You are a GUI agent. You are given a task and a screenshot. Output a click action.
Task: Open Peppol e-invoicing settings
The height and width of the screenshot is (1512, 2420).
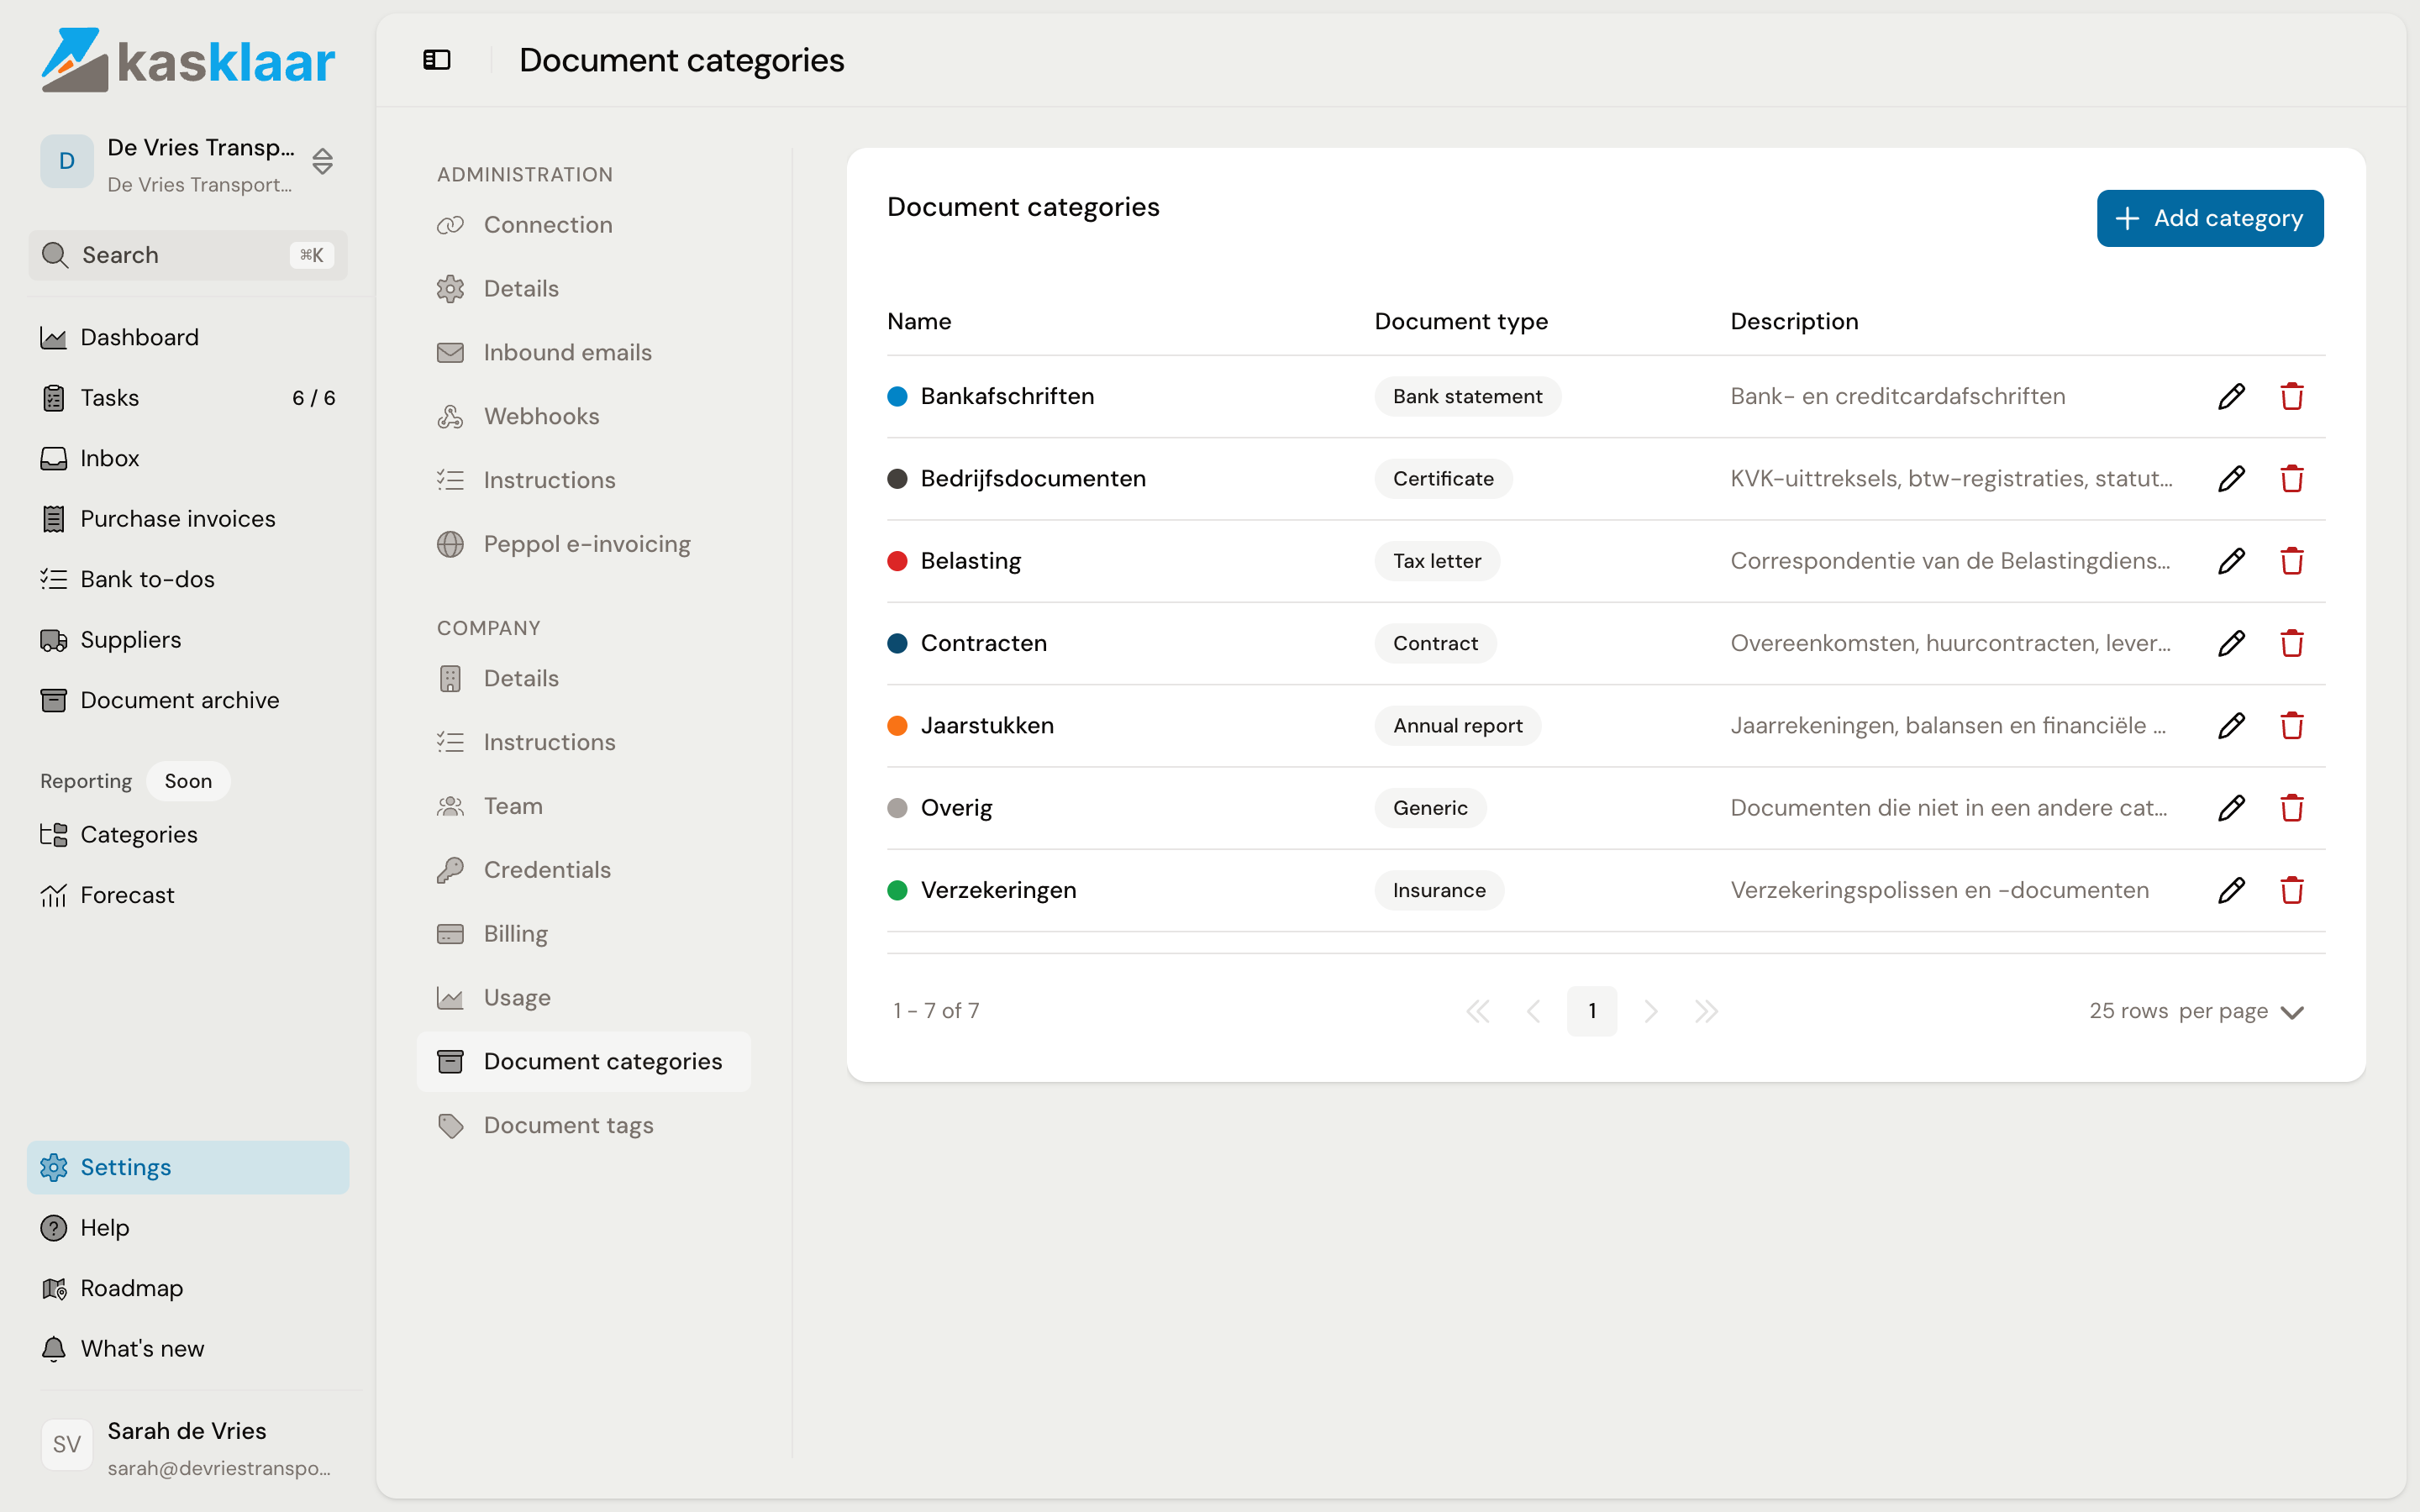[x=584, y=544]
